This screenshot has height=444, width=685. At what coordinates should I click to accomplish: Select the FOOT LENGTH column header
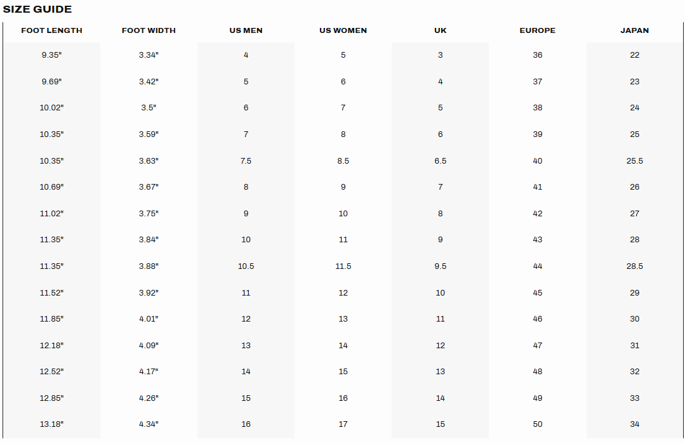(51, 30)
